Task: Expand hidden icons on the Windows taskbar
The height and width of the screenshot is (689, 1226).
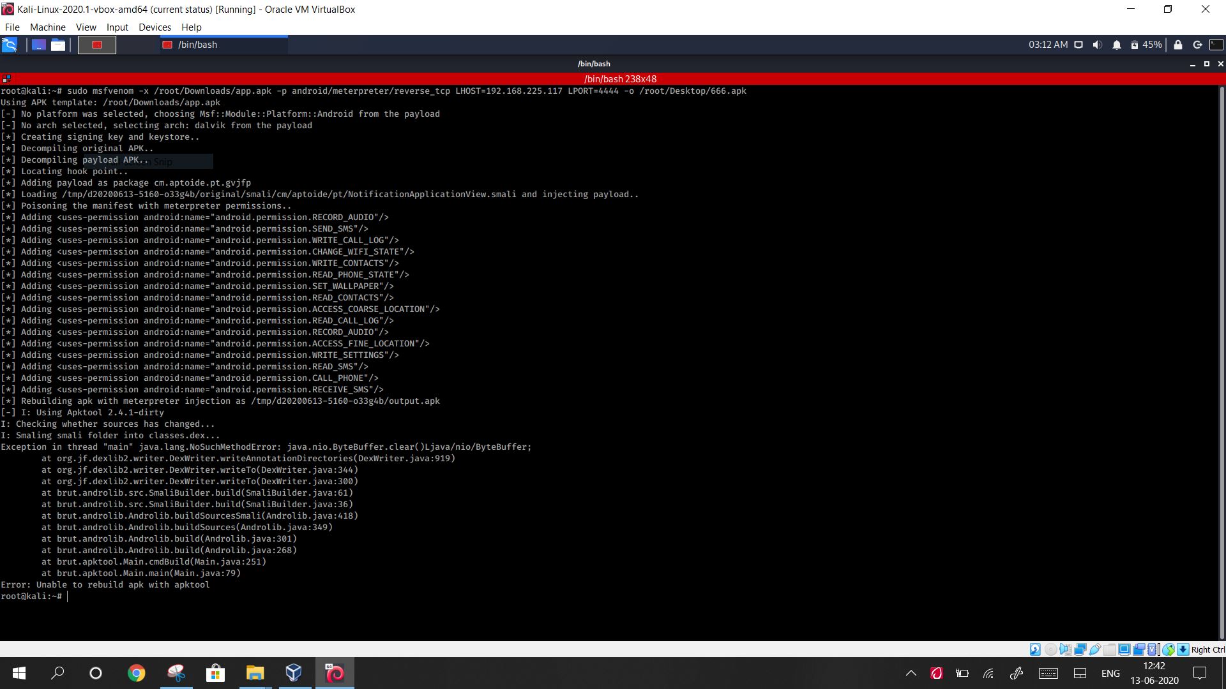Action: coord(911,673)
